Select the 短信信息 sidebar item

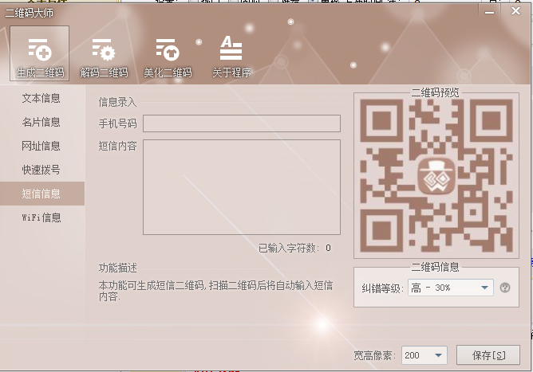(x=41, y=194)
